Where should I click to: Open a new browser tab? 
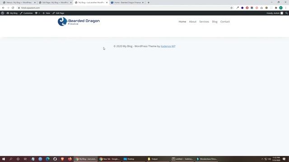pos(149,3)
